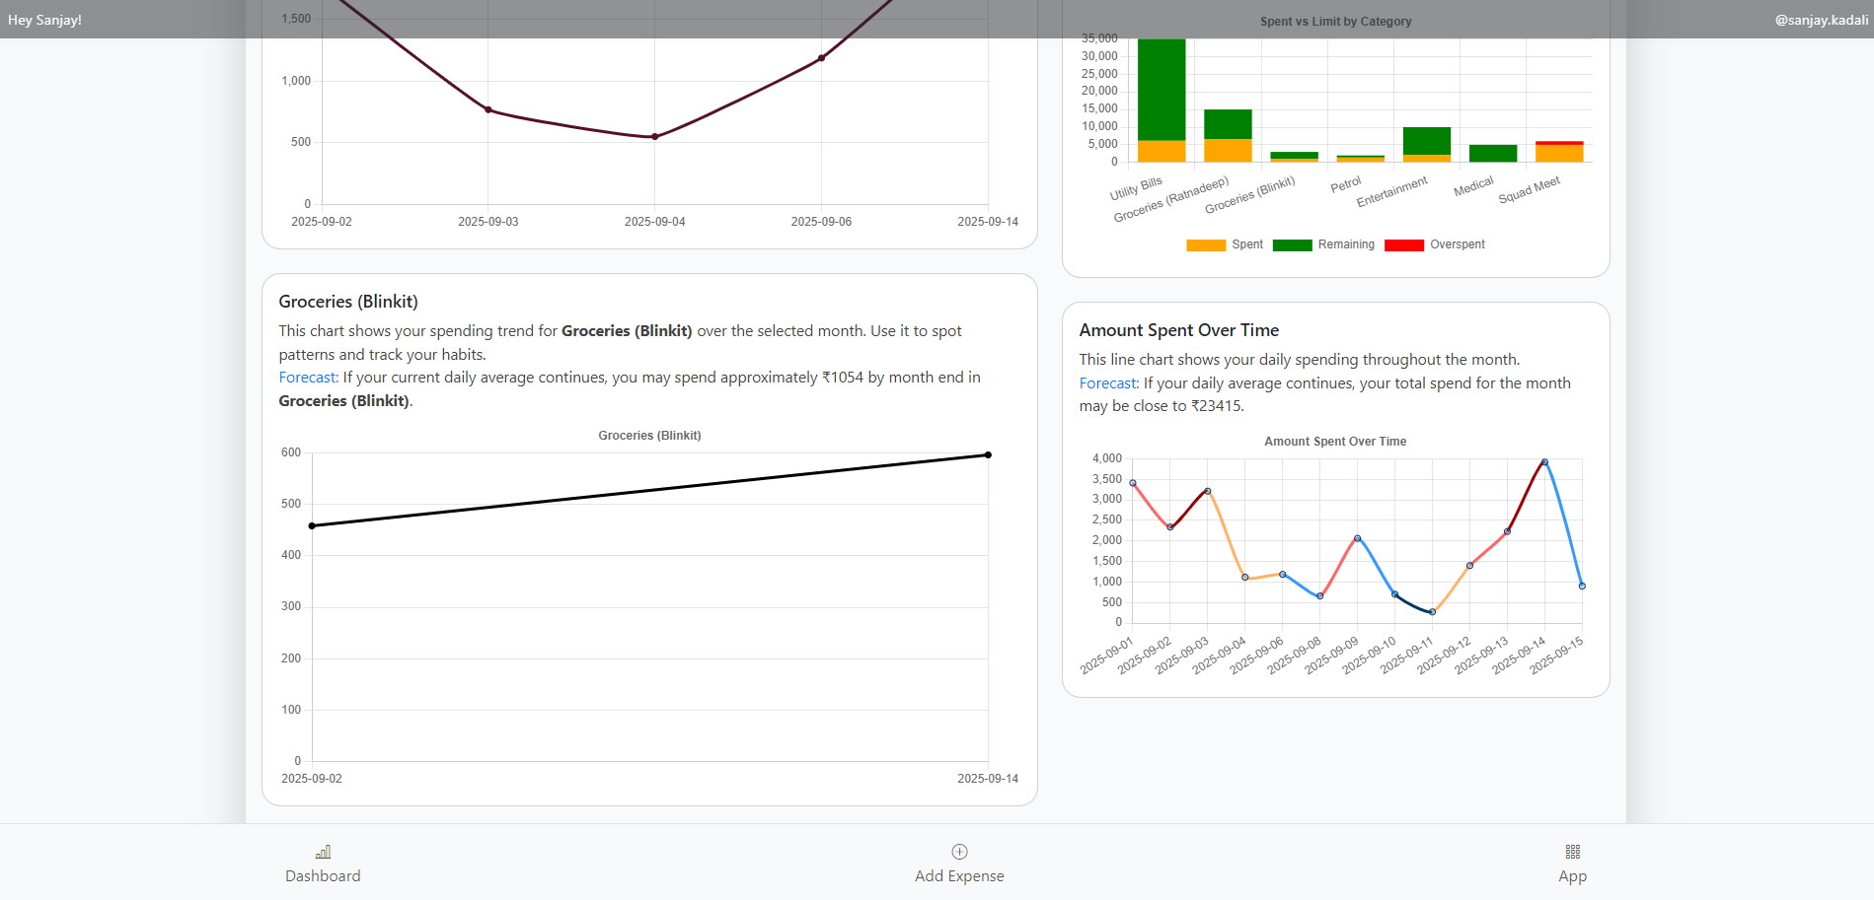
Task: Click the green Utility Bills remaining bar
Action: 1162,91
